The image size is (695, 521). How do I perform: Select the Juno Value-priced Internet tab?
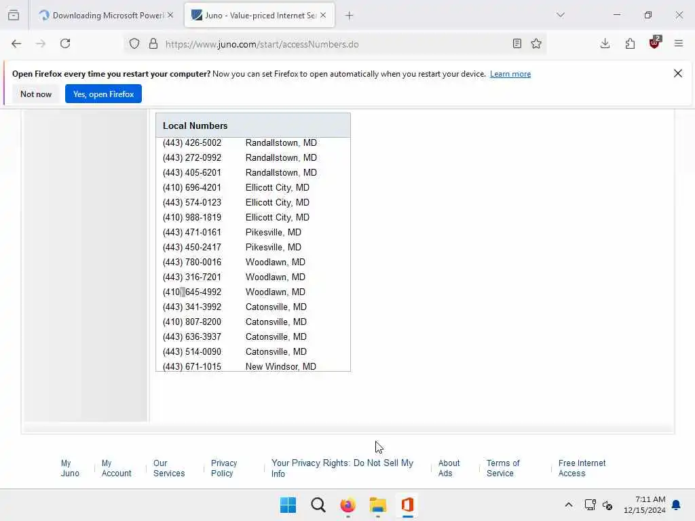pos(260,16)
